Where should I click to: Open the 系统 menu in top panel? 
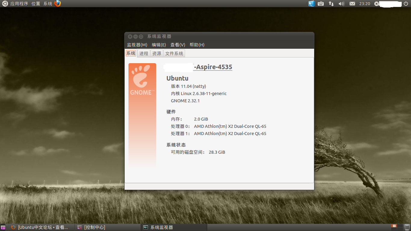point(48,4)
